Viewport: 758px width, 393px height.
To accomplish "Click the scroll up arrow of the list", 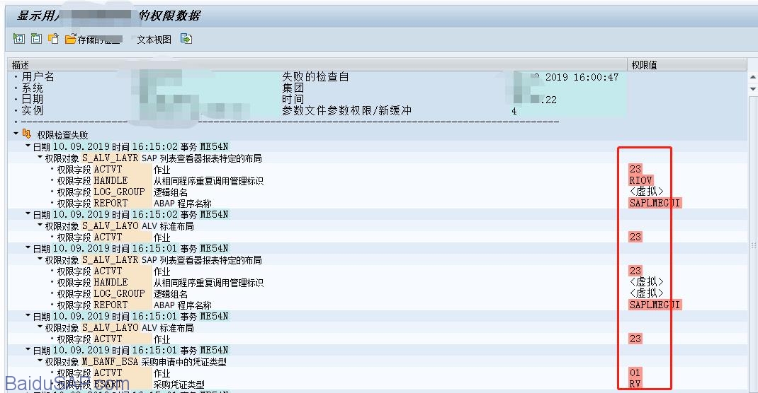I will tap(752, 77).
